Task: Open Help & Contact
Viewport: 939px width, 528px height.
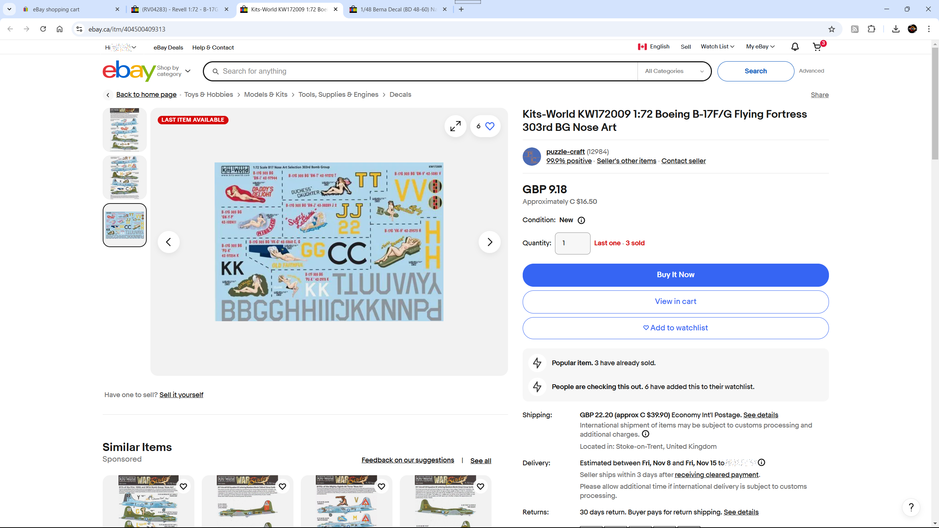Action: coord(213,47)
